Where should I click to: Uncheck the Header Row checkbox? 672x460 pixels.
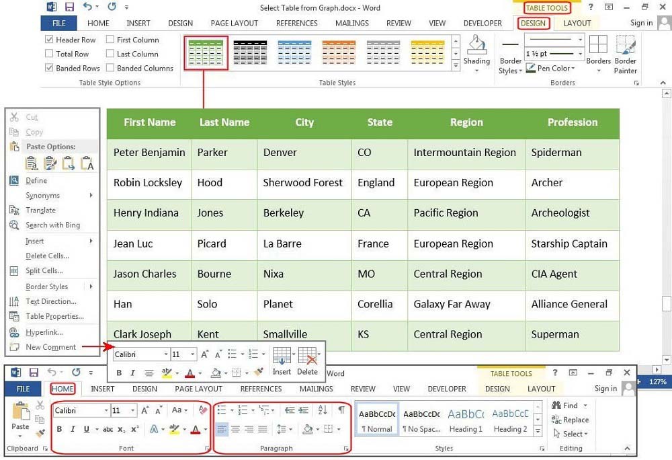[x=49, y=40]
